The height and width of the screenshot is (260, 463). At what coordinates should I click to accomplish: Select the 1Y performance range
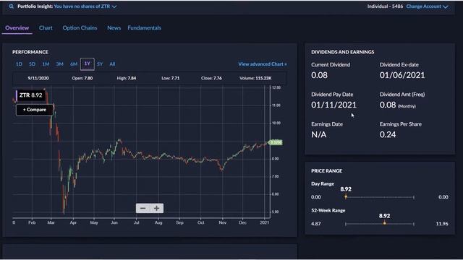(87, 64)
